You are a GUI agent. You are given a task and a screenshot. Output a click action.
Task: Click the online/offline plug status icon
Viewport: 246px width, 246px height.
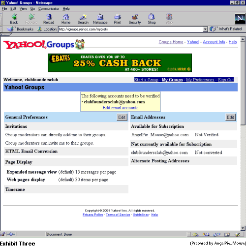tap(11, 234)
